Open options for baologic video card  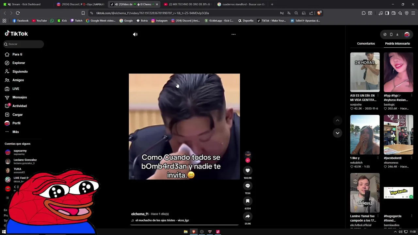(411, 96)
